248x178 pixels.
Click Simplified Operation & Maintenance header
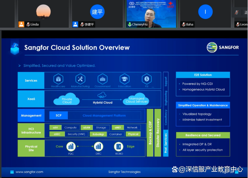[203, 105]
